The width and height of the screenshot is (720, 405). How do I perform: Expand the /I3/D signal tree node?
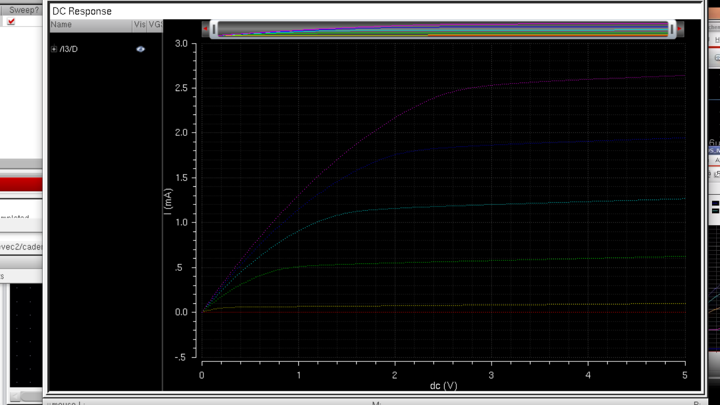(x=54, y=49)
